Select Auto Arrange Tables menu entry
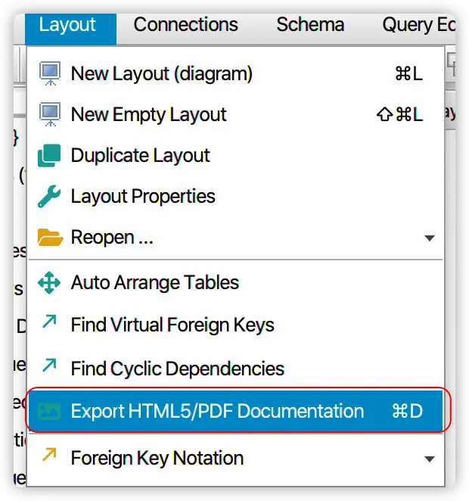Viewport: 469px width, 501px height. coord(154,283)
